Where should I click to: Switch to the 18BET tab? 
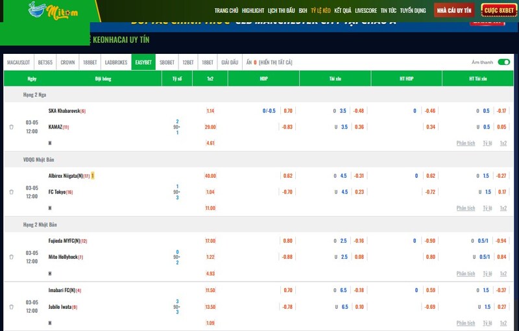(208, 62)
